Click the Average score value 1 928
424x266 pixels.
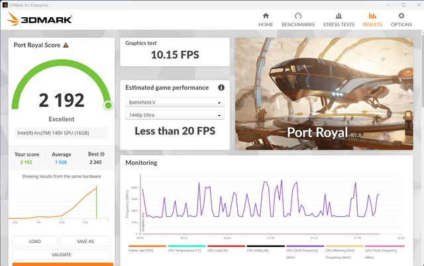pyautogui.click(x=61, y=162)
